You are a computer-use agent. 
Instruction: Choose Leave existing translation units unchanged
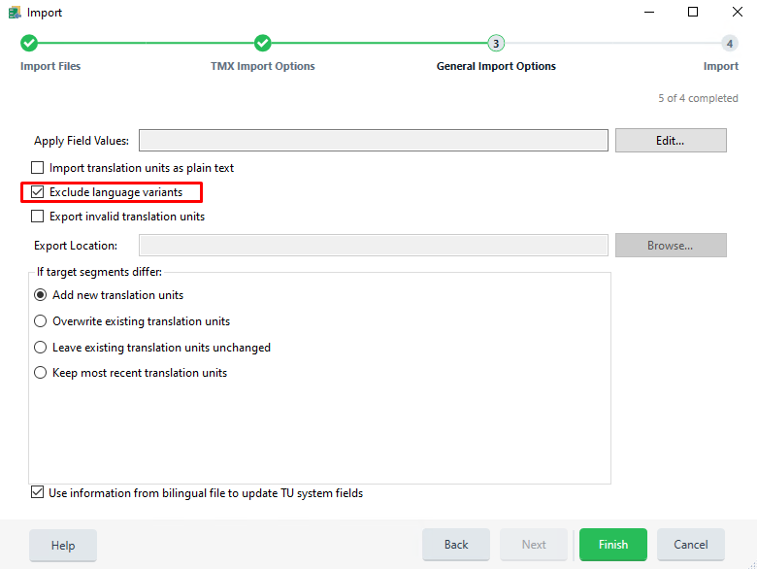pos(41,347)
